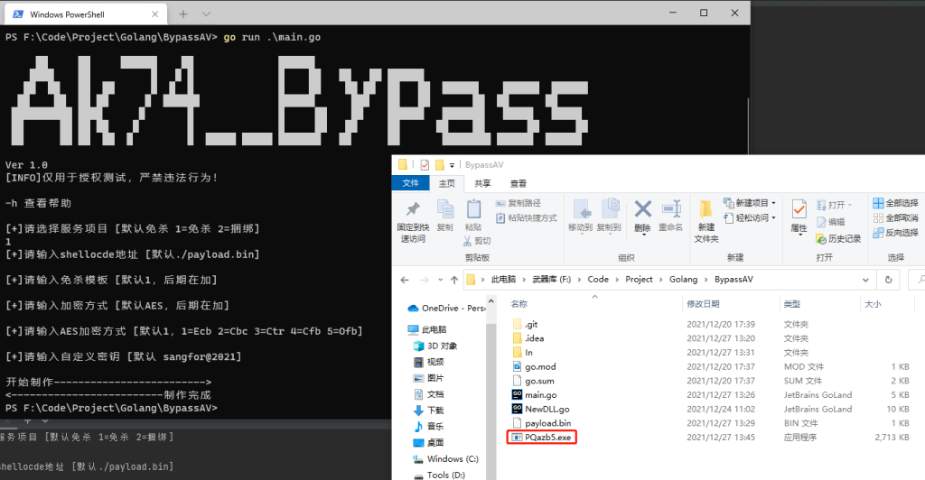Screen dimensions: 925x480
Task: Click Pin to Quick access icon in ribbon
Action: click(x=413, y=208)
